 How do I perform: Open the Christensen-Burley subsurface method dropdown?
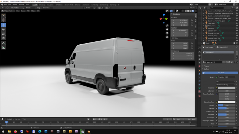226,85
